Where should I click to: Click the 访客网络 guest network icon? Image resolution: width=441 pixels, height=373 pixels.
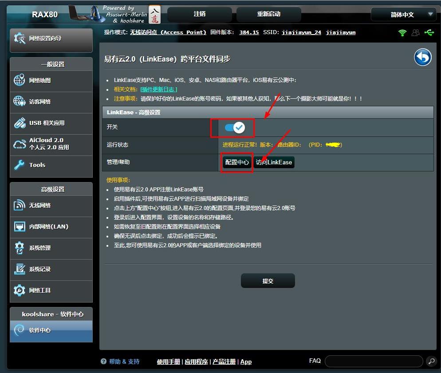(20, 101)
